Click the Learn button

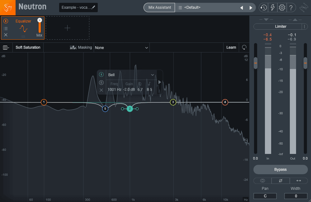pyautogui.click(x=231, y=47)
